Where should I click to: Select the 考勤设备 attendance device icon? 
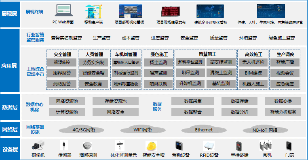click(179, 146)
